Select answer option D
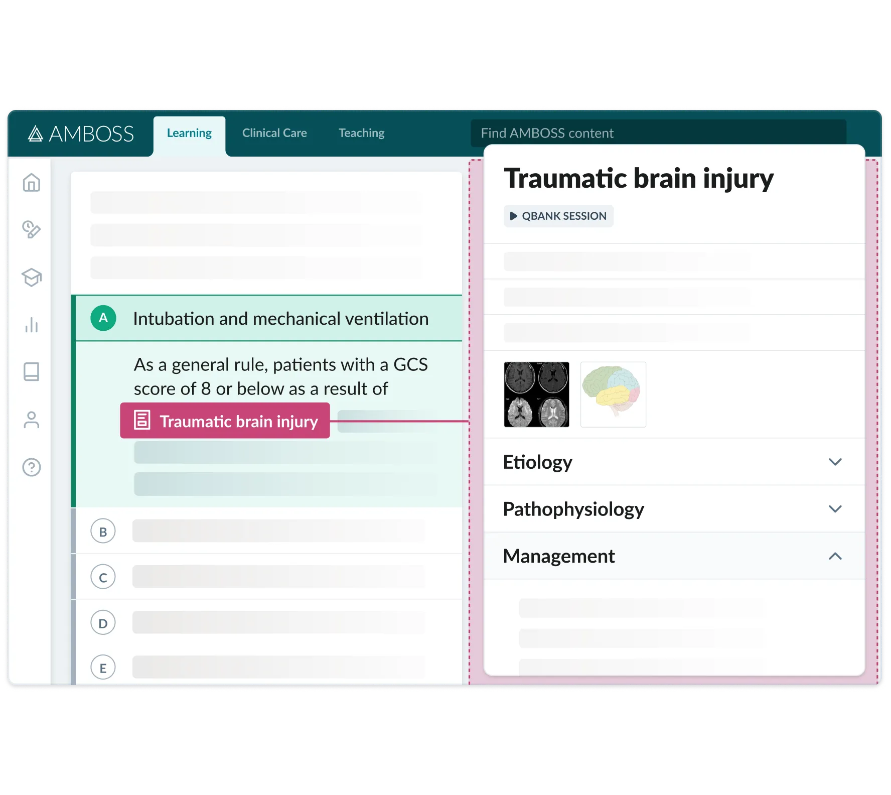The image size is (891, 795). (103, 623)
